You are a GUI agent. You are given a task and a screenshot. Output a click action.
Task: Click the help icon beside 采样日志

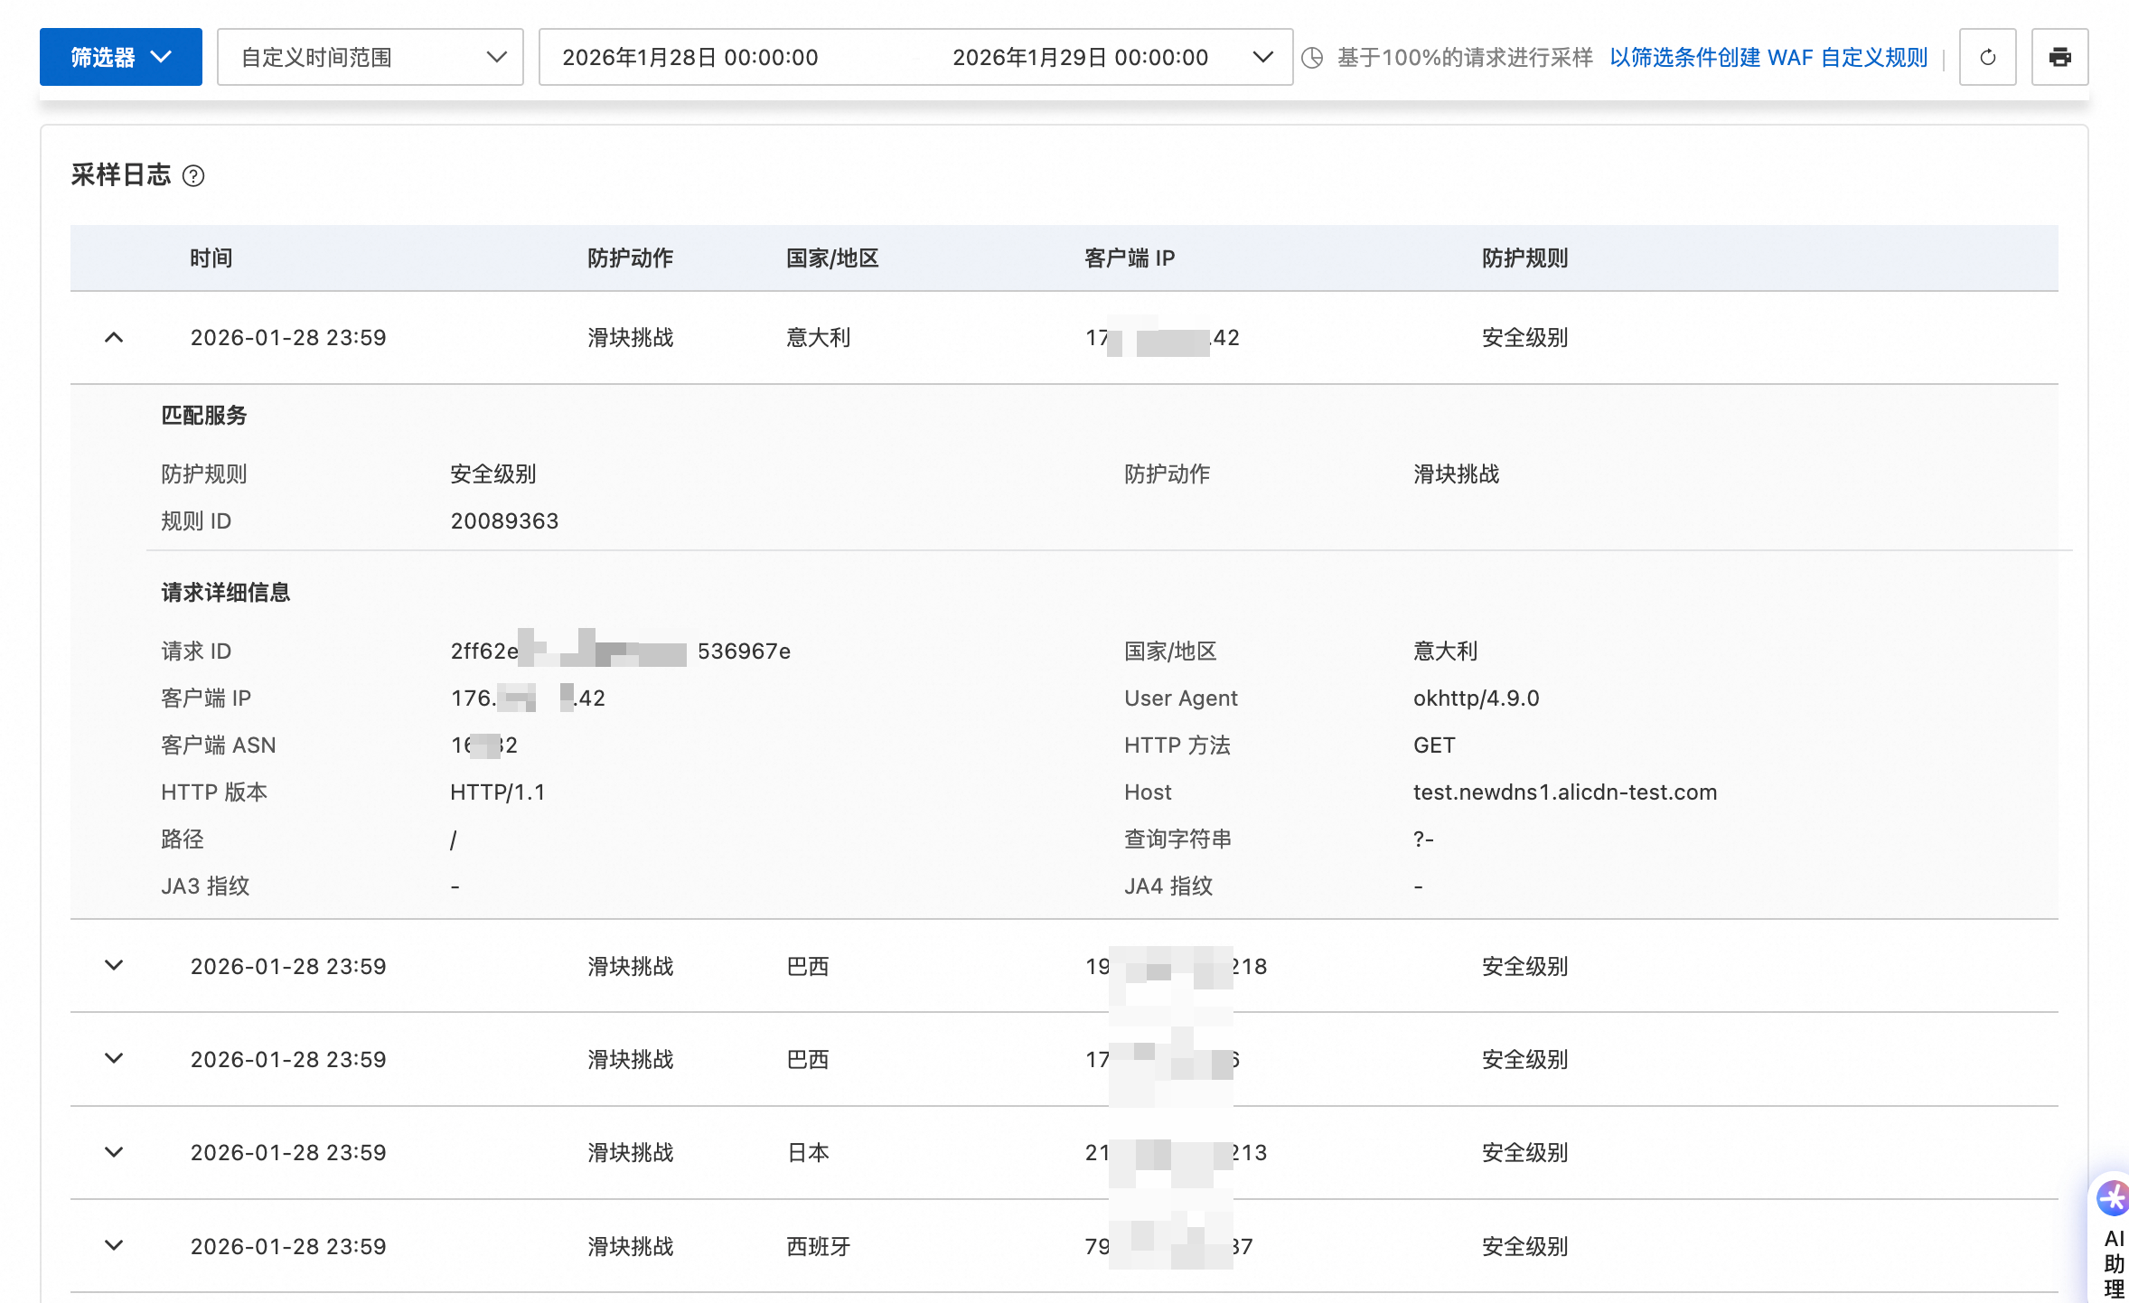click(193, 175)
